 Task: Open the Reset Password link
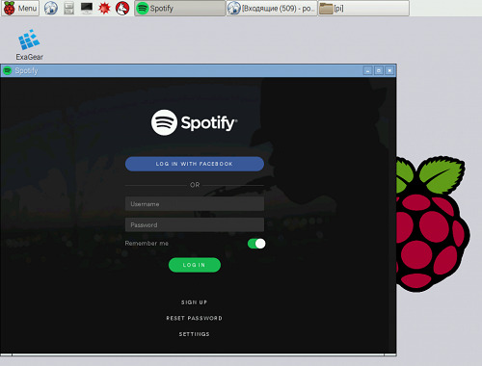click(x=194, y=318)
